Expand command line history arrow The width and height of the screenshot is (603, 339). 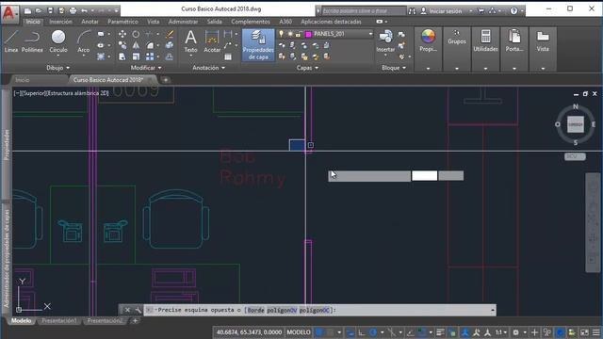(x=492, y=310)
